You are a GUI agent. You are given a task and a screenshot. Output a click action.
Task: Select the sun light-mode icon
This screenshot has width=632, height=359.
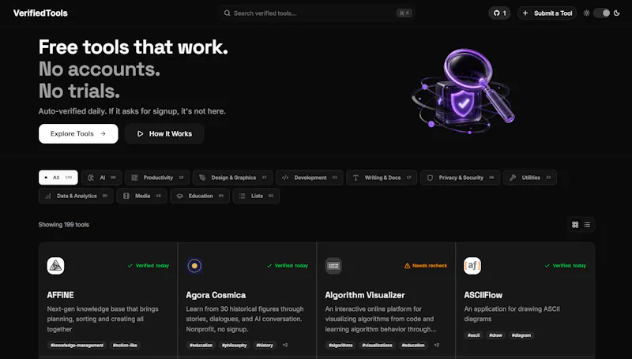pos(586,13)
